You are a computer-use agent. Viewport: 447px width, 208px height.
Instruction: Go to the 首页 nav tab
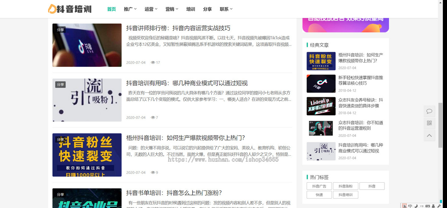click(111, 9)
